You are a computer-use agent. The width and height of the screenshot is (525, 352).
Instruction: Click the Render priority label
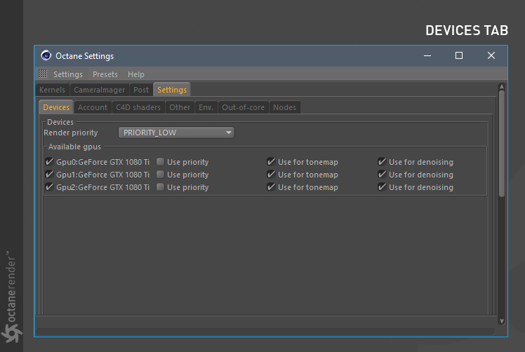tap(71, 133)
